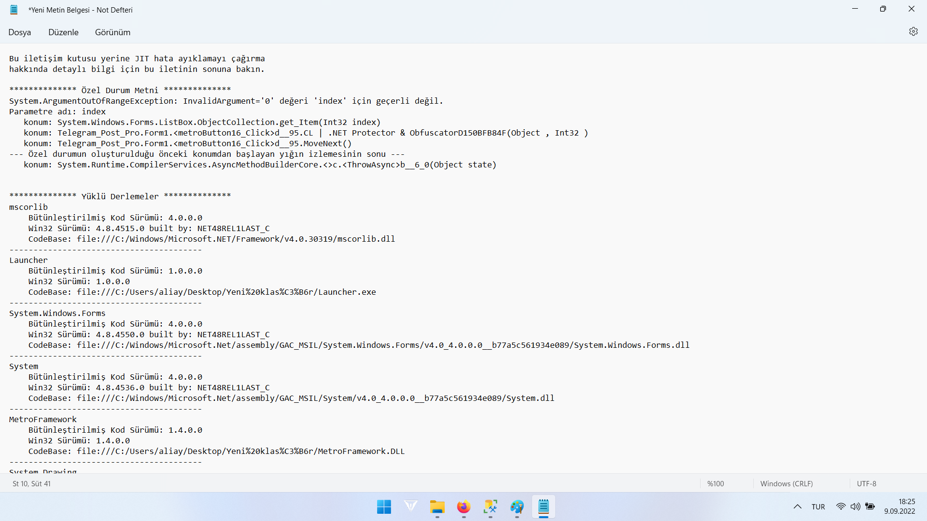Click the St 10, Süt 41 cursor position
Viewport: 927px width, 521px height.
(32, 484)
